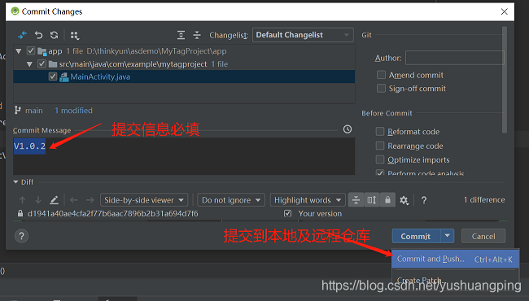
Task: Click the compare next file arrow
Action: 90,200
